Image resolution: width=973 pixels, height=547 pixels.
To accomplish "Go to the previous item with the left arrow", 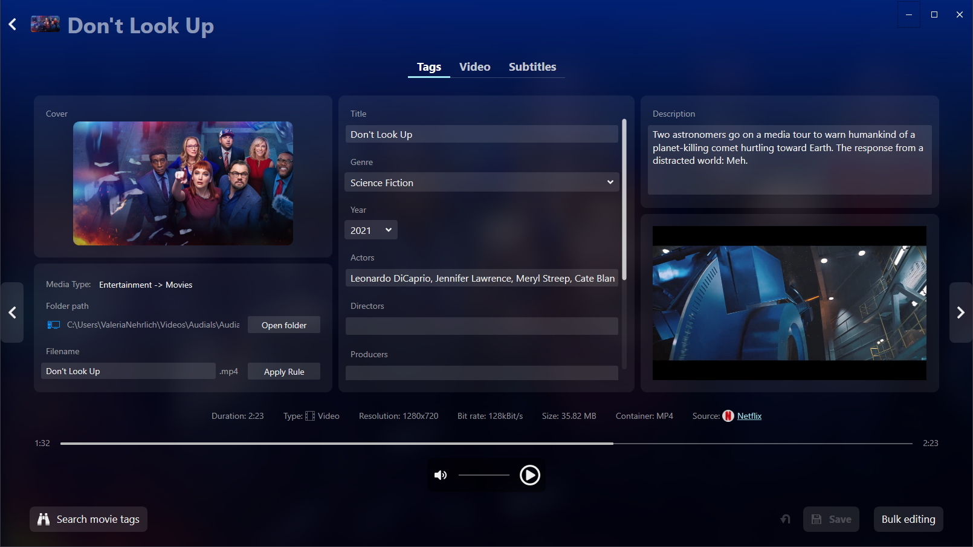I will click(x=12, y=312).
